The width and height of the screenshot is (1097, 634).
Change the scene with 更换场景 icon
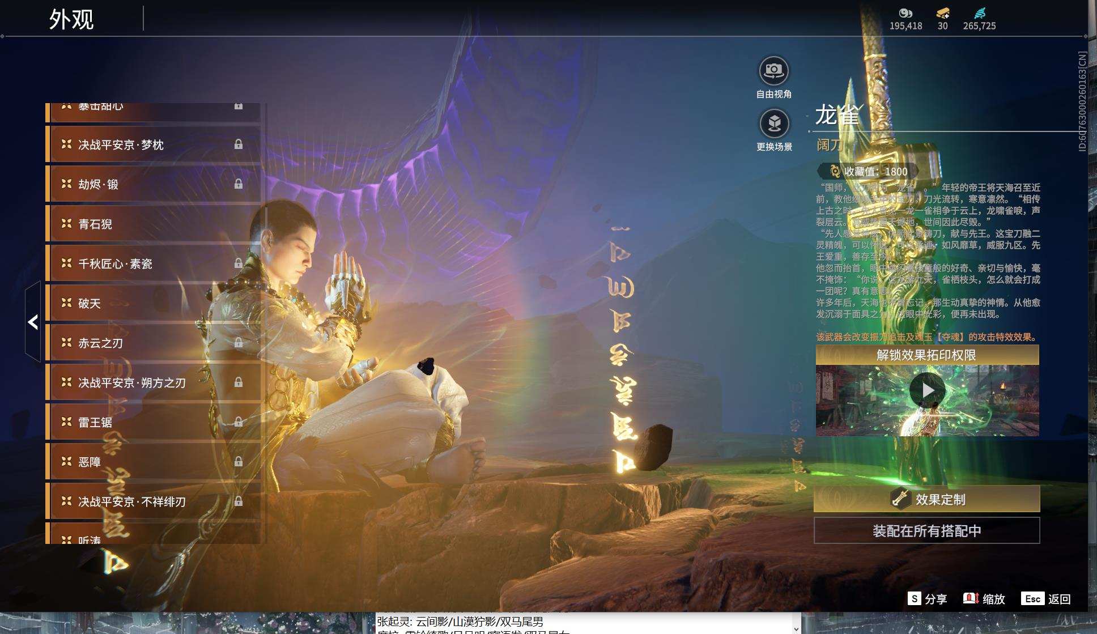(x=774, y=124)
